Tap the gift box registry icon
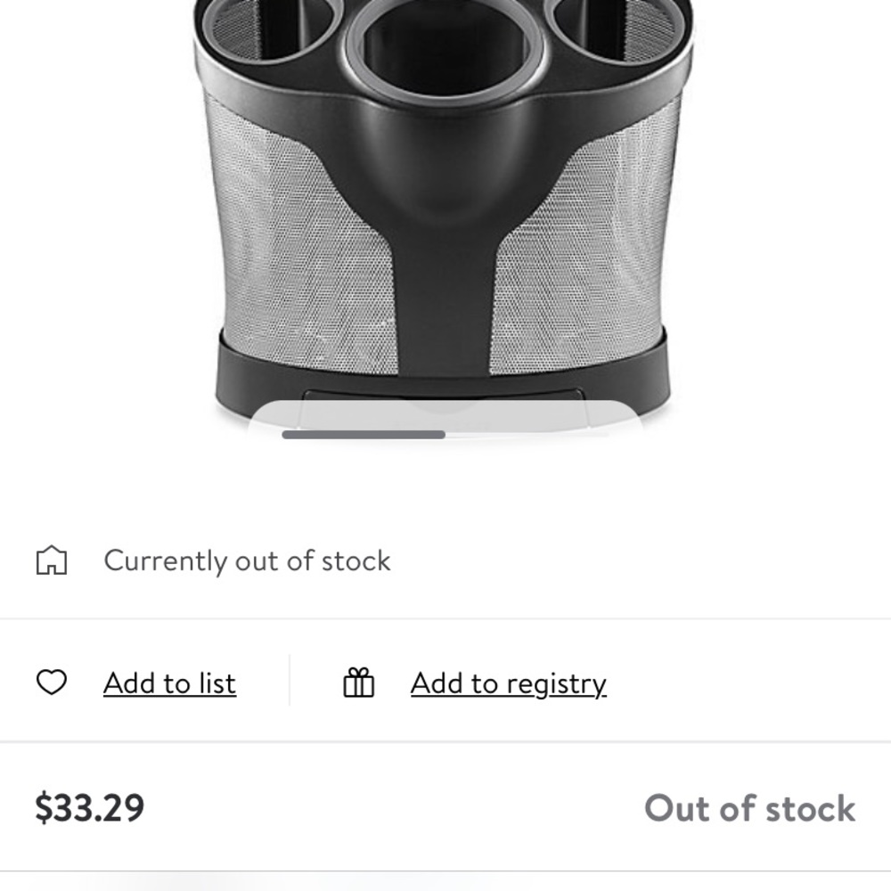 tap(358, 683)
